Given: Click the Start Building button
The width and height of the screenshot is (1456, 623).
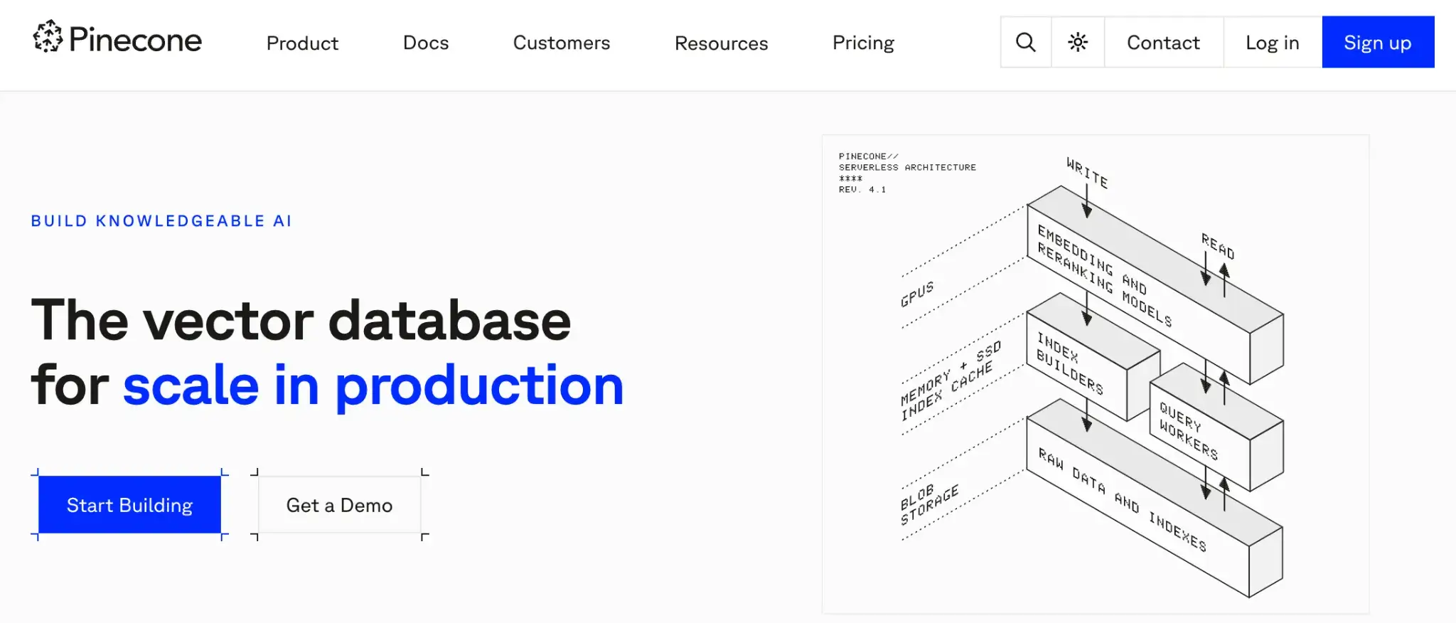Looking at the screenshot, I should (129, 505).
